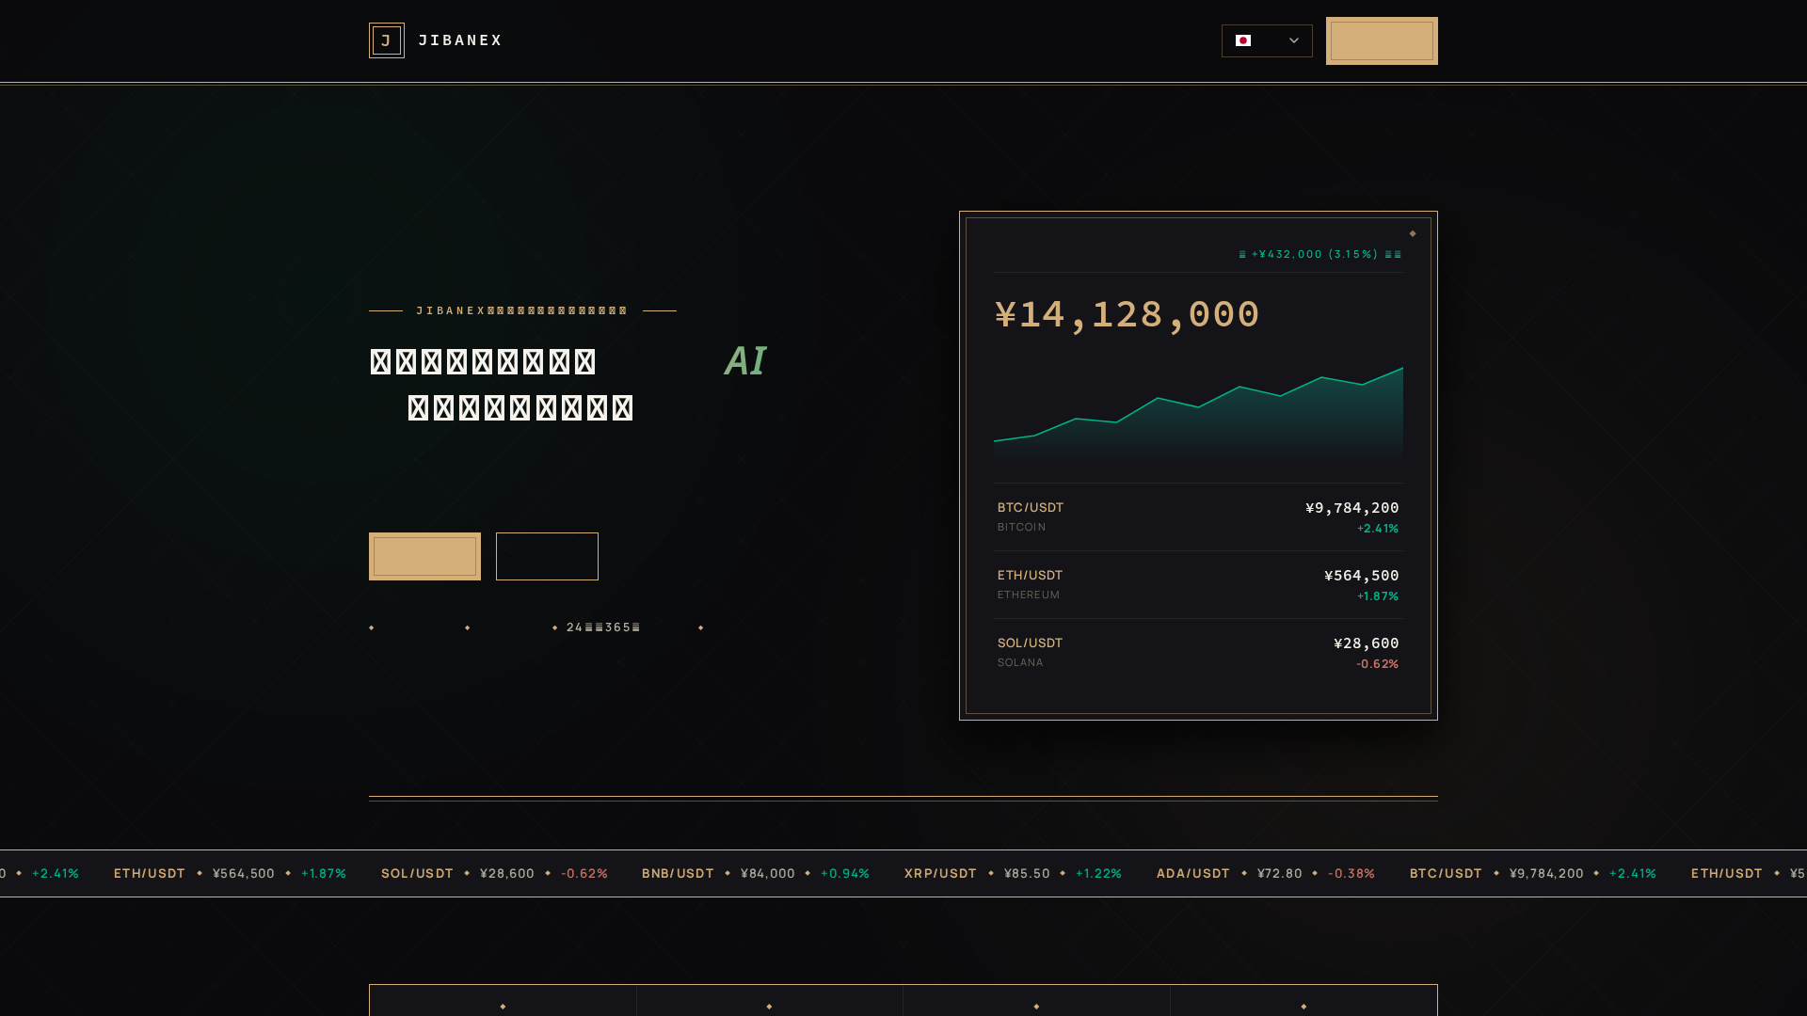
Task: Click the J logo icon in the header
Action: click(387, 40)
